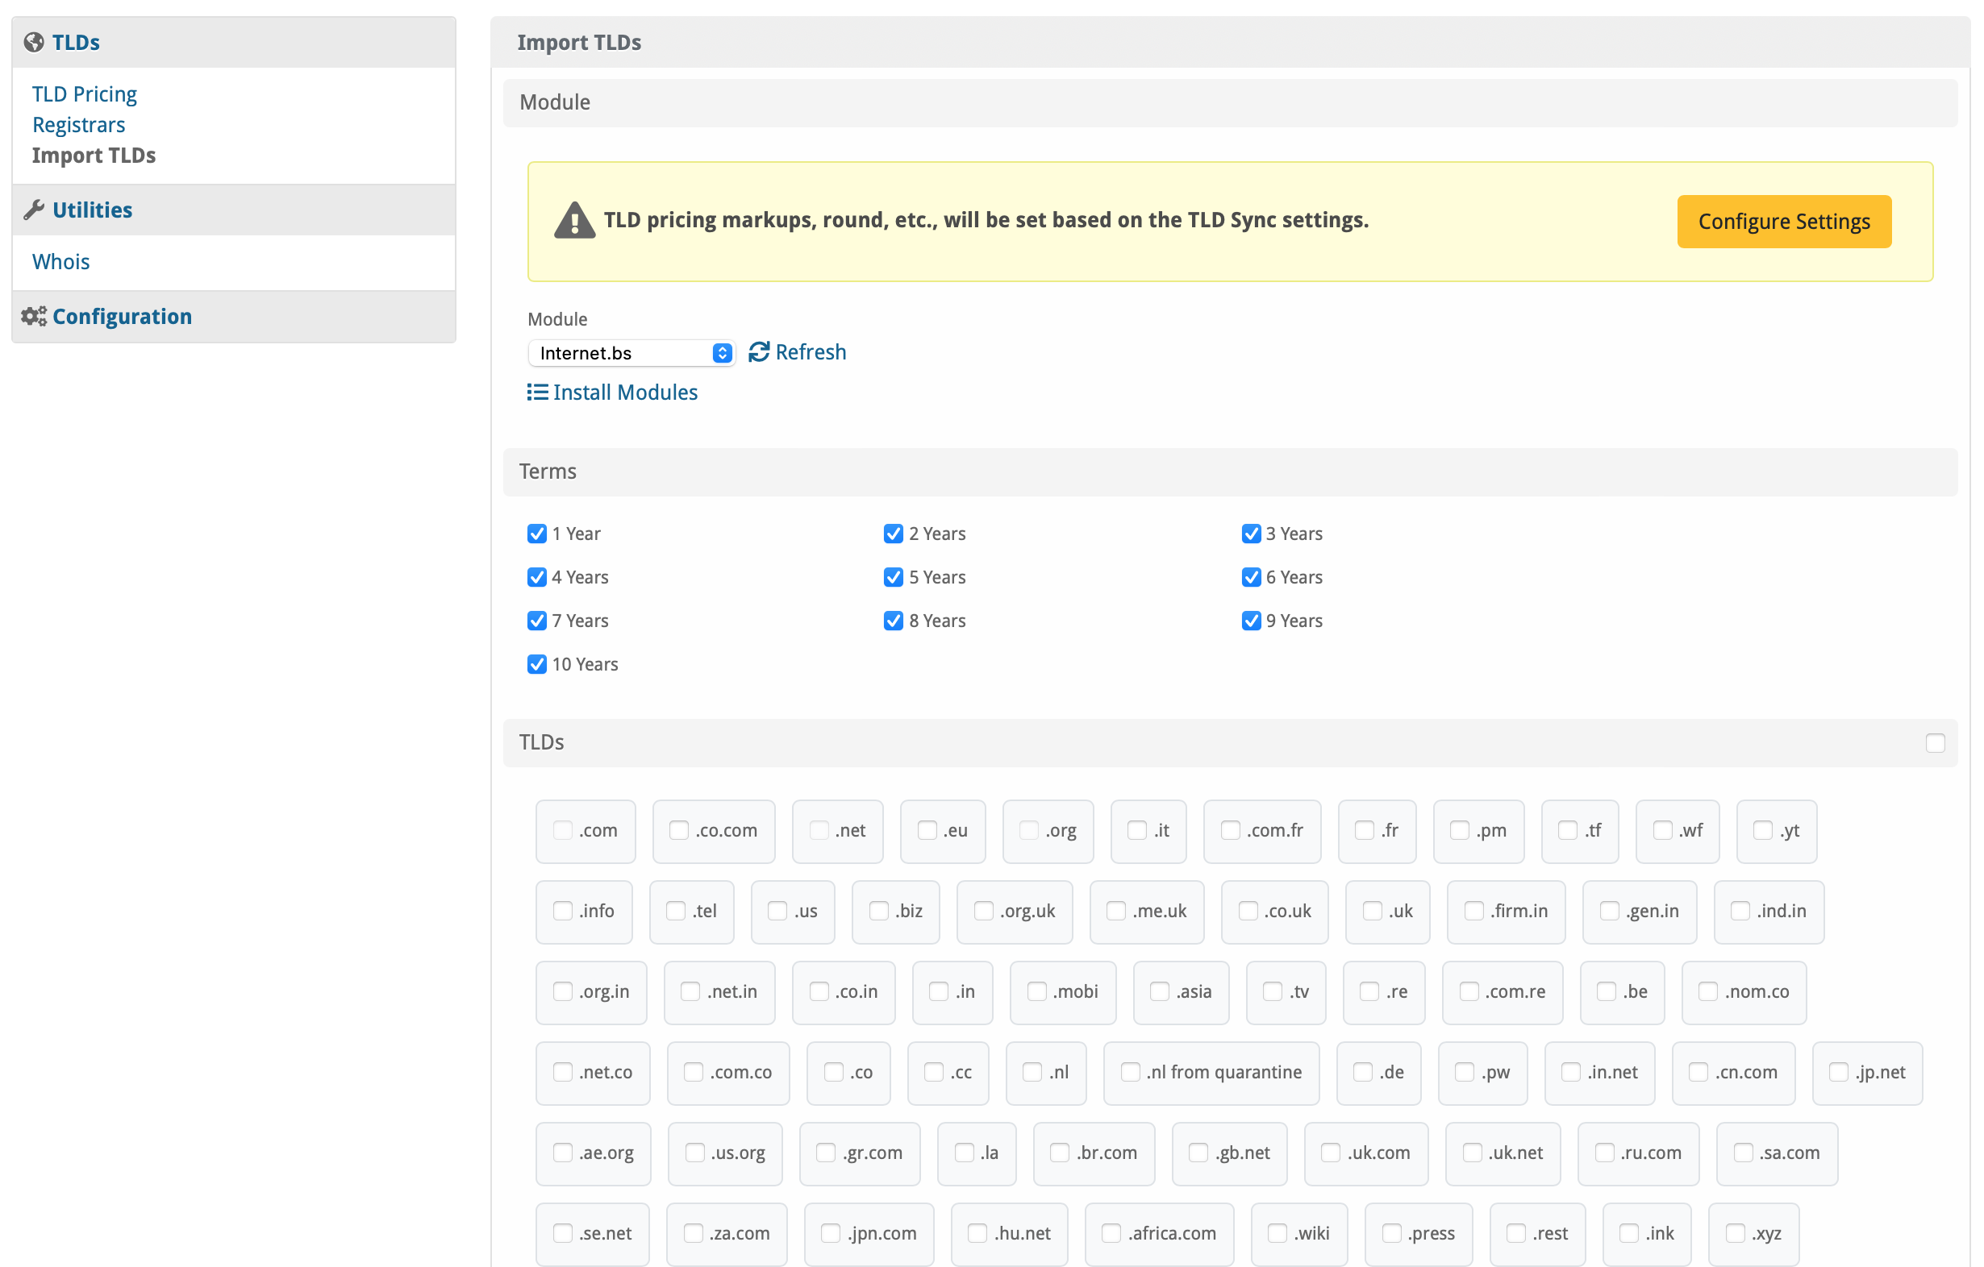Click the globe icon beside TLDs
Image resolution: width=1984 pixels, height=1267 pixels.
[34, 42]
